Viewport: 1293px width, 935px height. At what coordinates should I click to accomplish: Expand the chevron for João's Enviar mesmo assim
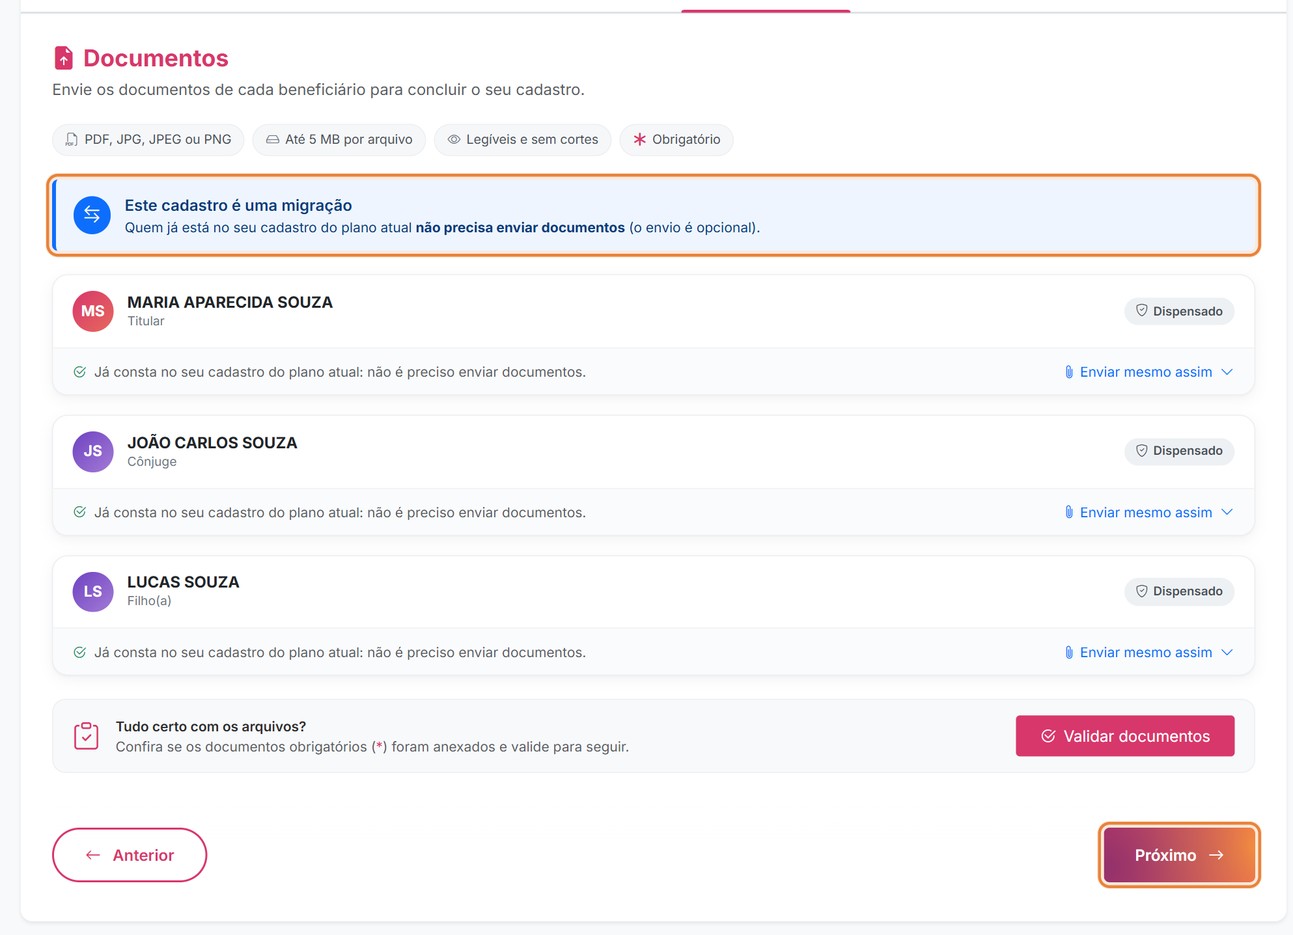tap(1227, 512)
